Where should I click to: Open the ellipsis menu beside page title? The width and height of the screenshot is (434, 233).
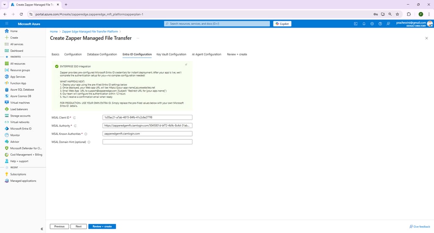tap(138, 38)
